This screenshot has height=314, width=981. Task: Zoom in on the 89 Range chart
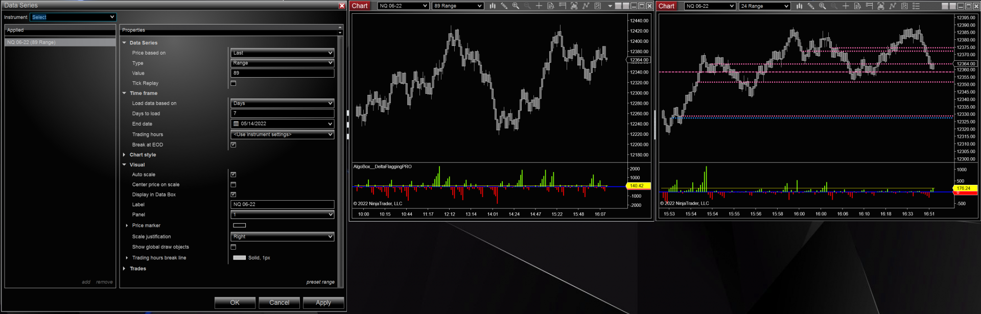(x=516, y=6)
